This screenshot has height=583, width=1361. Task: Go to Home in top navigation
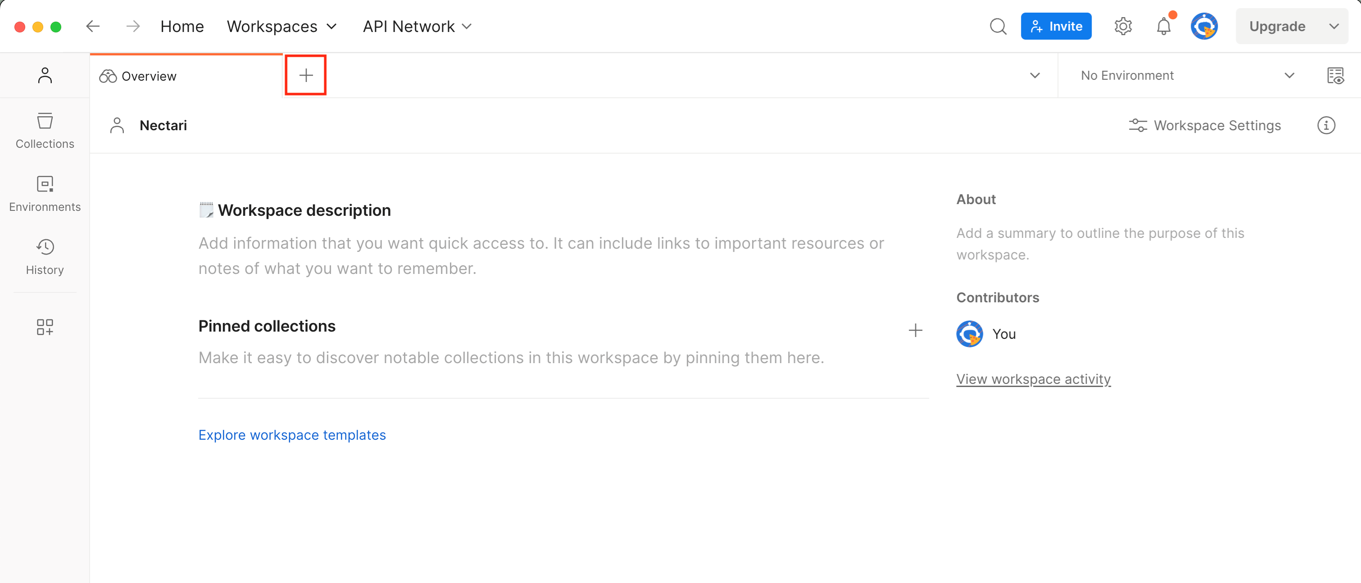coord(182,27)
